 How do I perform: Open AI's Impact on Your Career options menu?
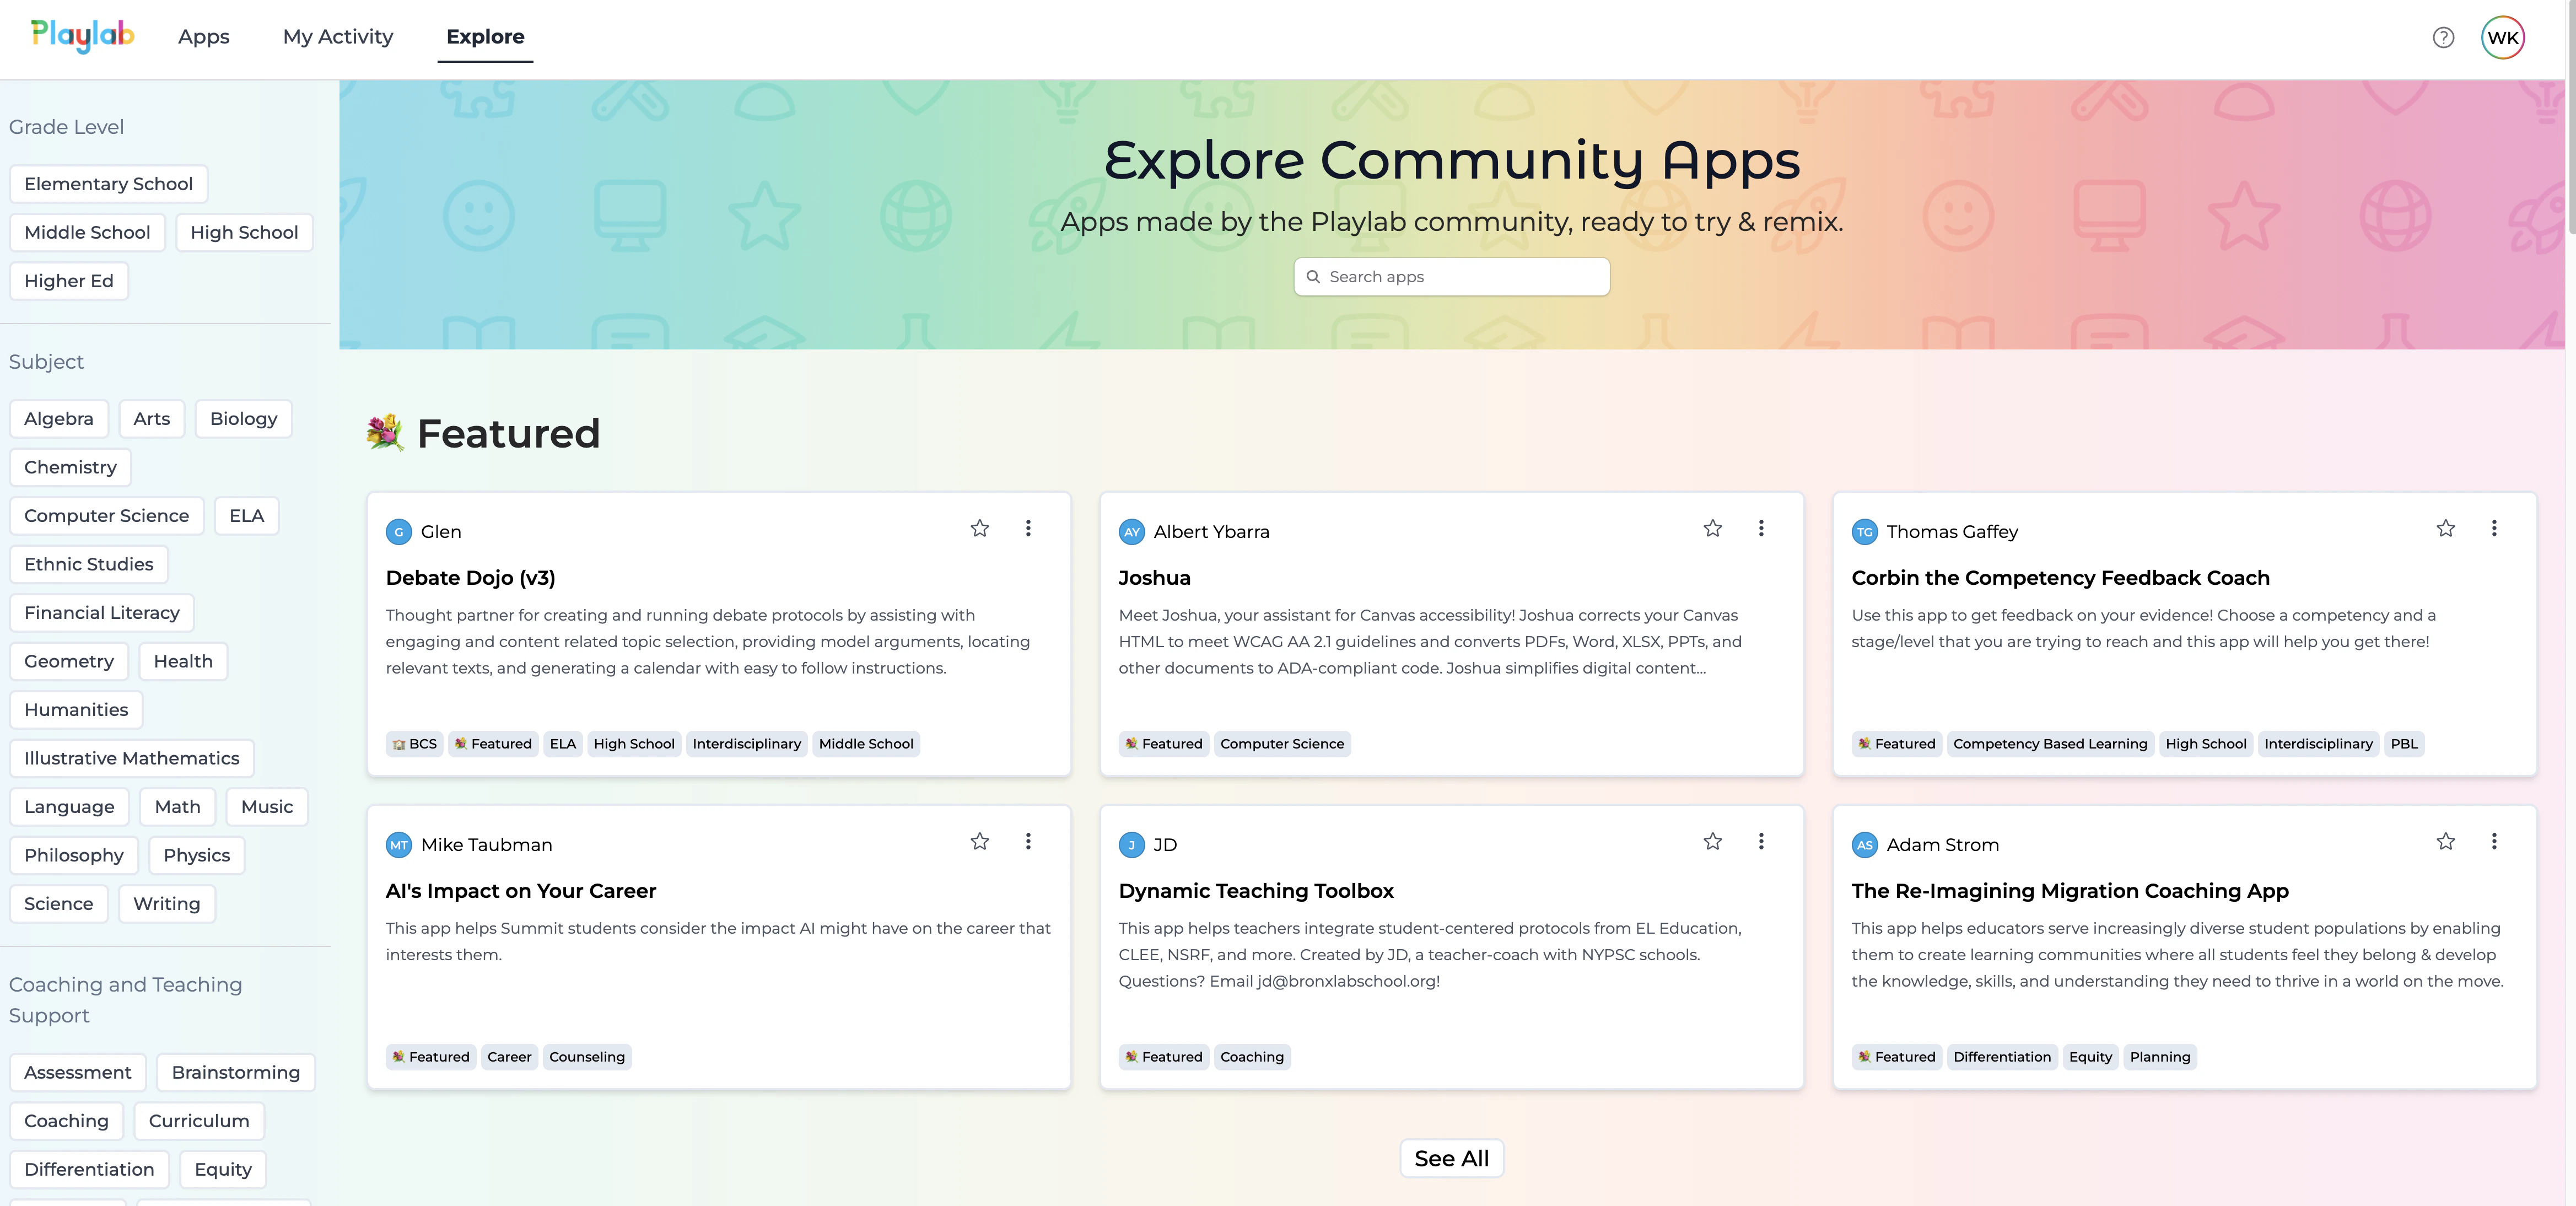(x=1028, y=842)
